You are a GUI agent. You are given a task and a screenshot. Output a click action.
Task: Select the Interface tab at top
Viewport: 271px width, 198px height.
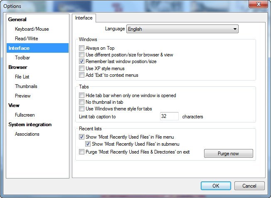coord(84,18)
